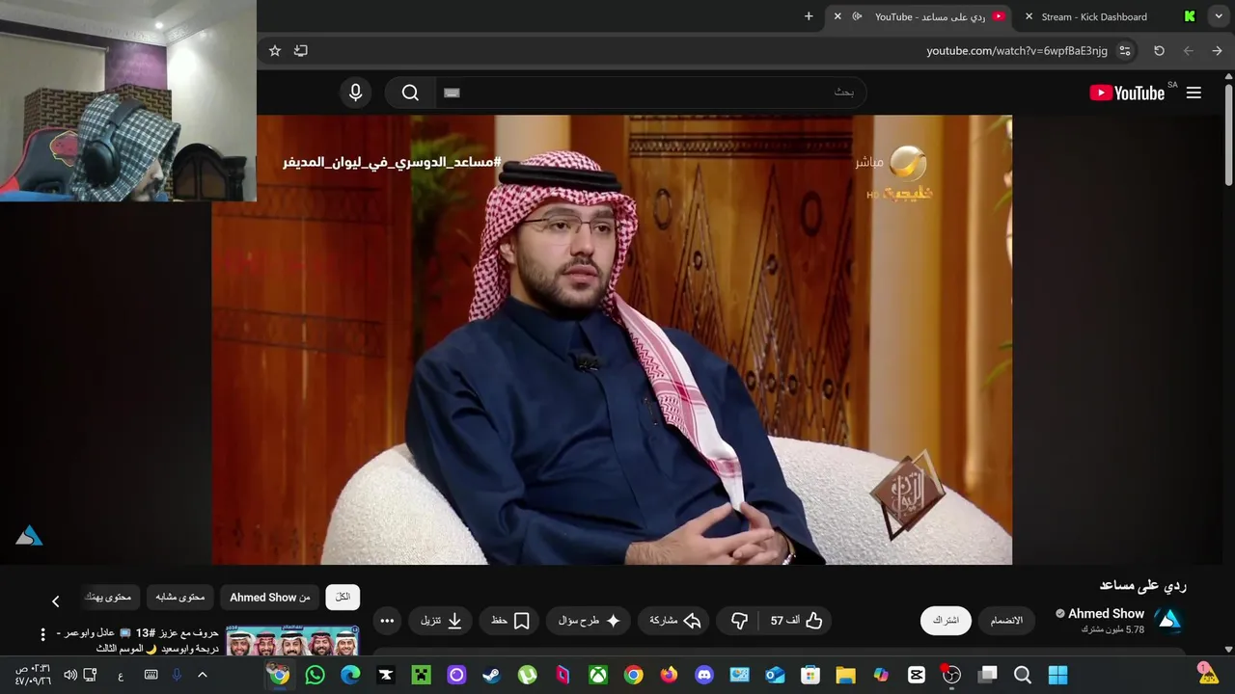Screen dimensions: 1235x694
Task: Click the مشاركة share button
Action: (674, 621)
